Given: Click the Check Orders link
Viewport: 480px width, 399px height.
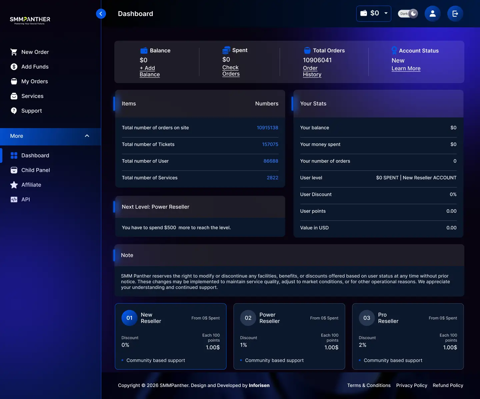Looking at the screenshot, I should (231, 70).
